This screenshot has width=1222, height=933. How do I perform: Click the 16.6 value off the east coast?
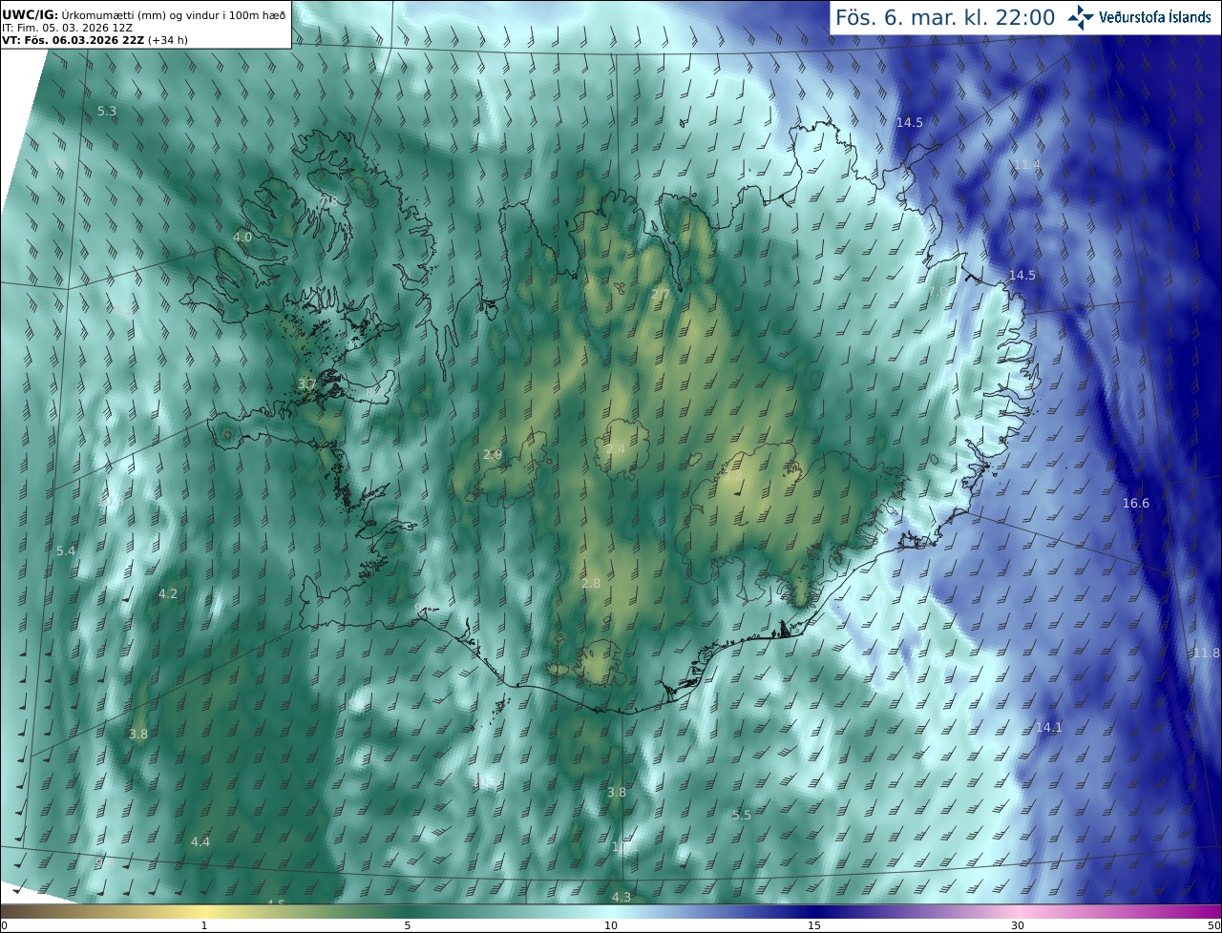pos(1136,504)
